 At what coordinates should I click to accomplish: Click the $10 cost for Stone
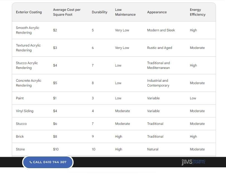tap(56, 149)
